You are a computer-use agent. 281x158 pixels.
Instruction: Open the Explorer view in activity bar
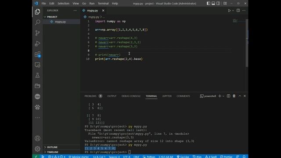[37, 12]
